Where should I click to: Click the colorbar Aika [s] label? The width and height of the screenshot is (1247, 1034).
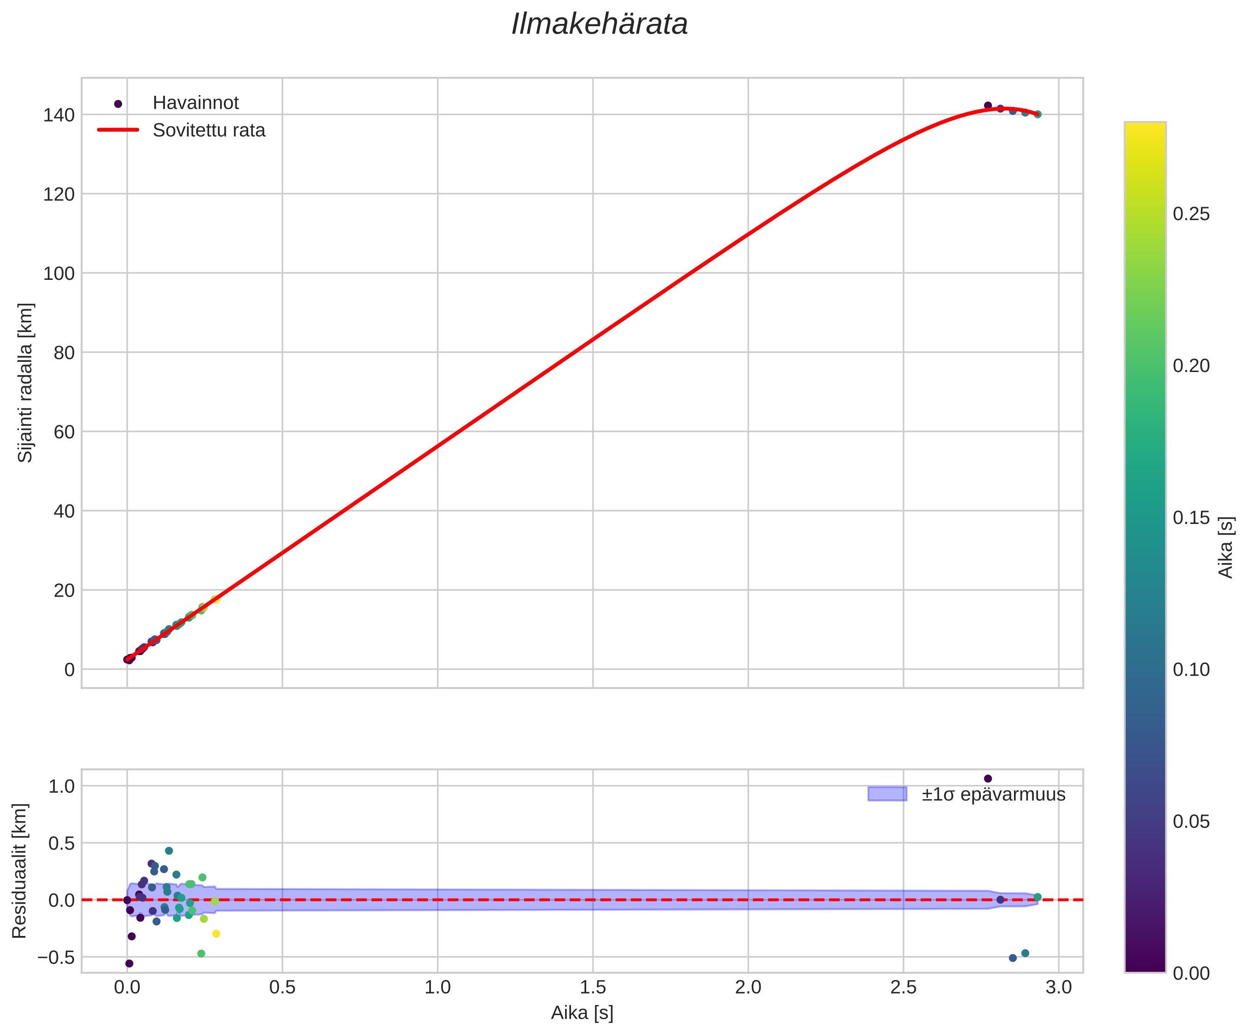[x=1226, y=547]
